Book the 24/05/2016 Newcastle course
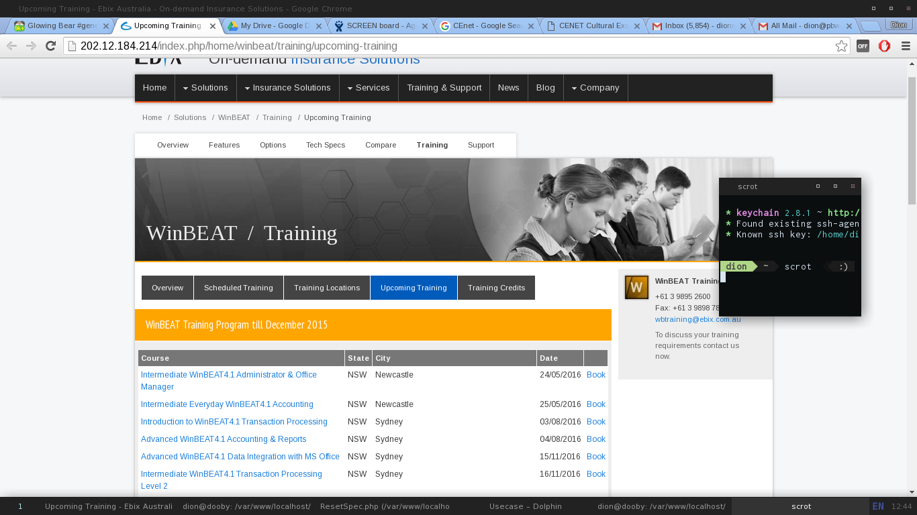The height and width of the screenshot is (515, 917). (596, 375)
